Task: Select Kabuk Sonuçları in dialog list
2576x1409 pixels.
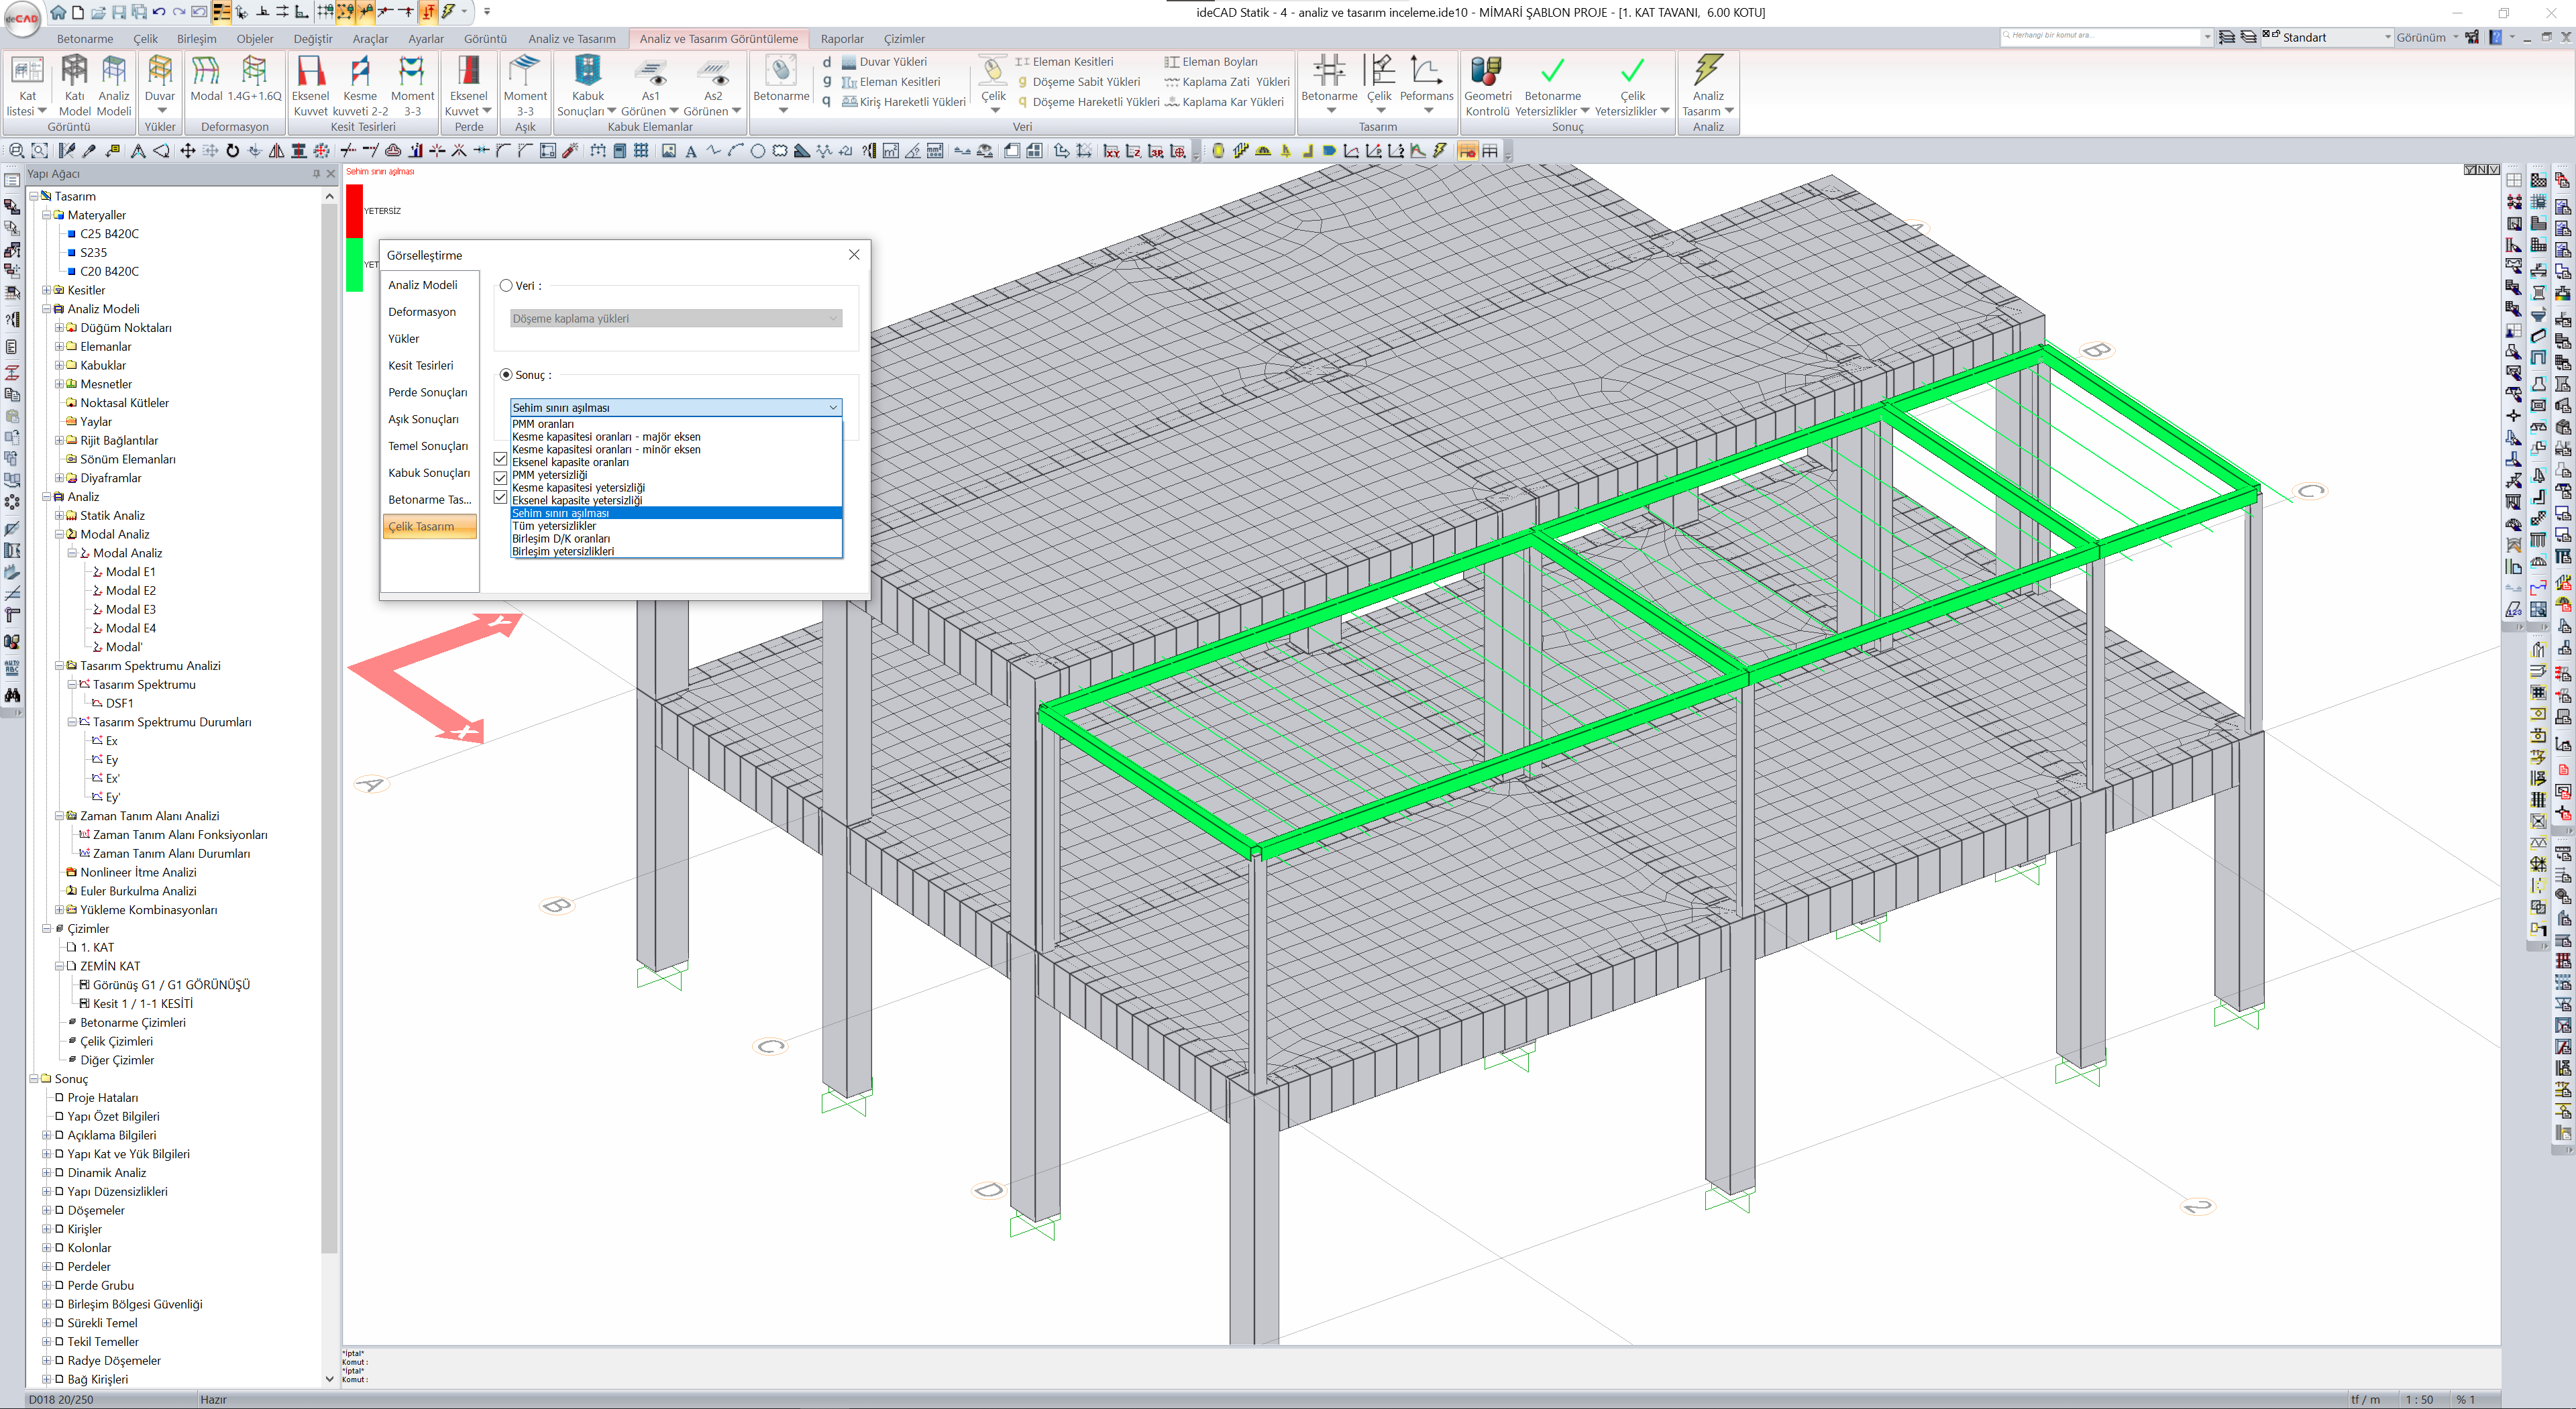Action: [x=428, y=473]
